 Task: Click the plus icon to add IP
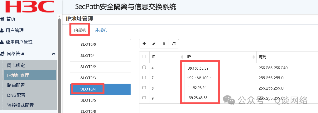[144, 44]
